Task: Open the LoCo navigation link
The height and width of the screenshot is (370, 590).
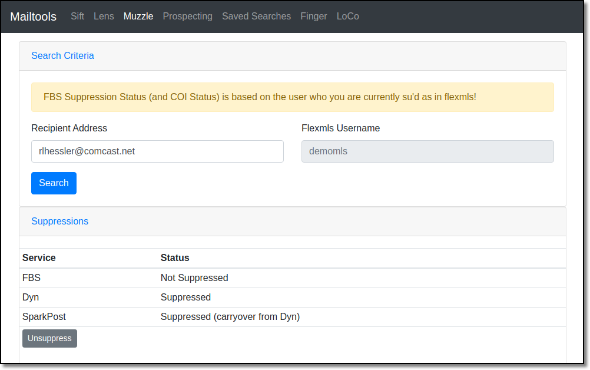Action: click(347, 16)
